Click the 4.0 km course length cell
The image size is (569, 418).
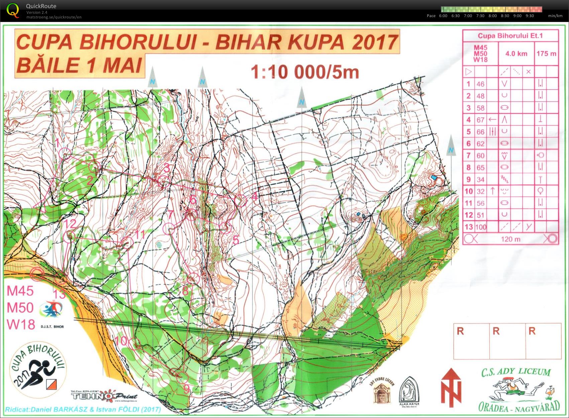coord(516,53)
